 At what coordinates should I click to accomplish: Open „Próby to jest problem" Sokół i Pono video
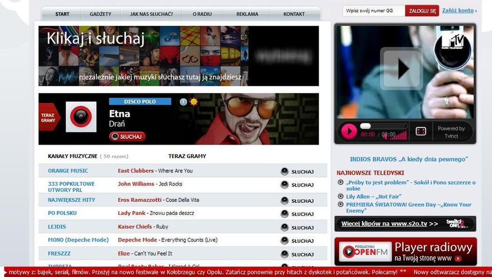click(x=411, y=186)
